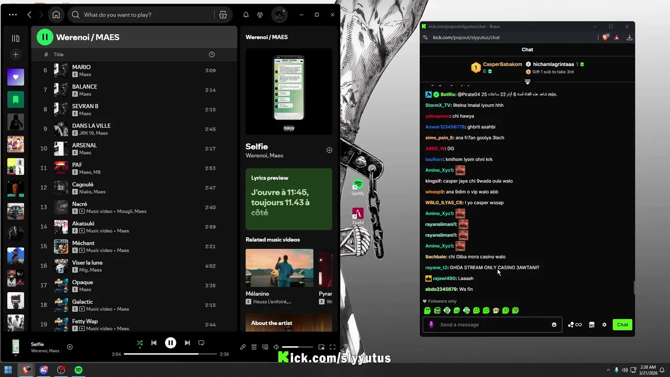
Task: Show hidden system tray icons
Action: tap(607, 370)
